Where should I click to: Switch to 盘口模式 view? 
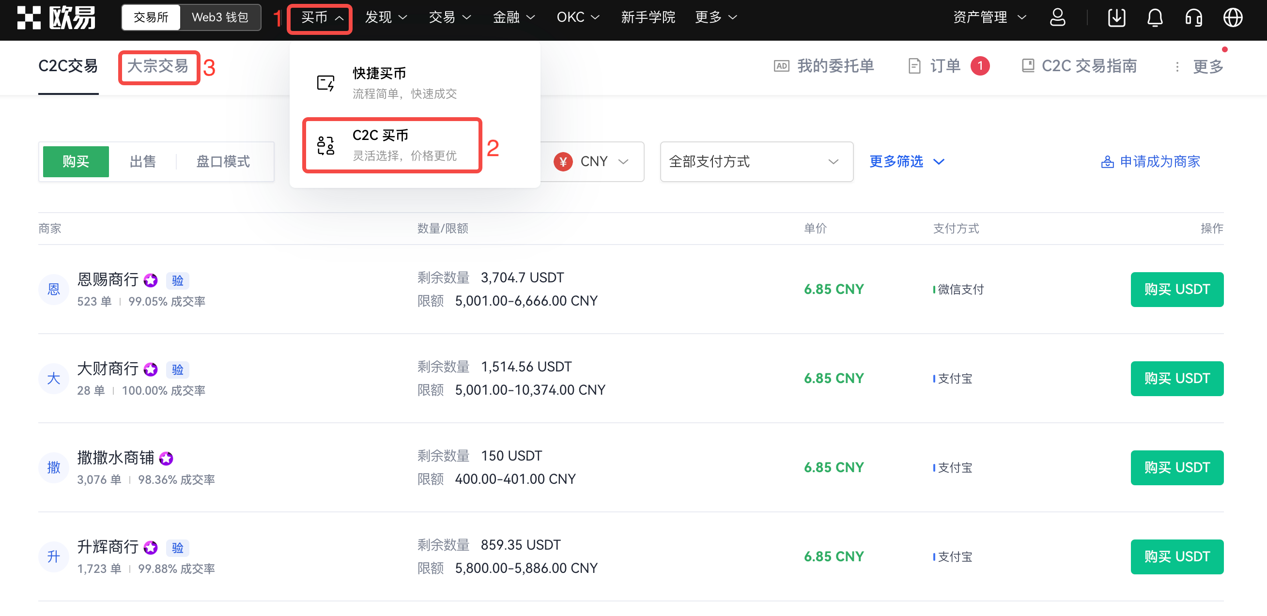pos(223,162)
